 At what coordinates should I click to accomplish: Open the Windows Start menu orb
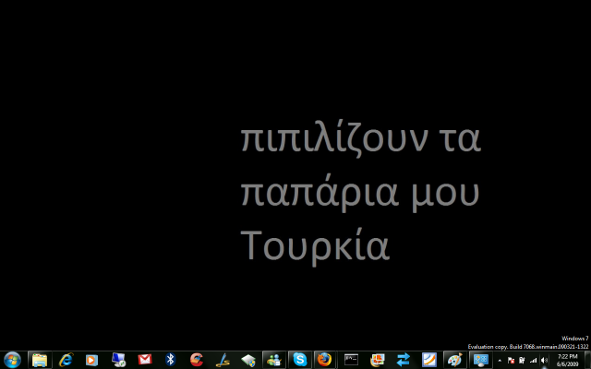click(12, 360)
